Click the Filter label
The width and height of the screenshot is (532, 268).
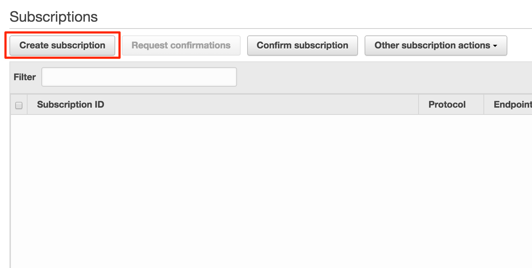click(x=24, y=77)
